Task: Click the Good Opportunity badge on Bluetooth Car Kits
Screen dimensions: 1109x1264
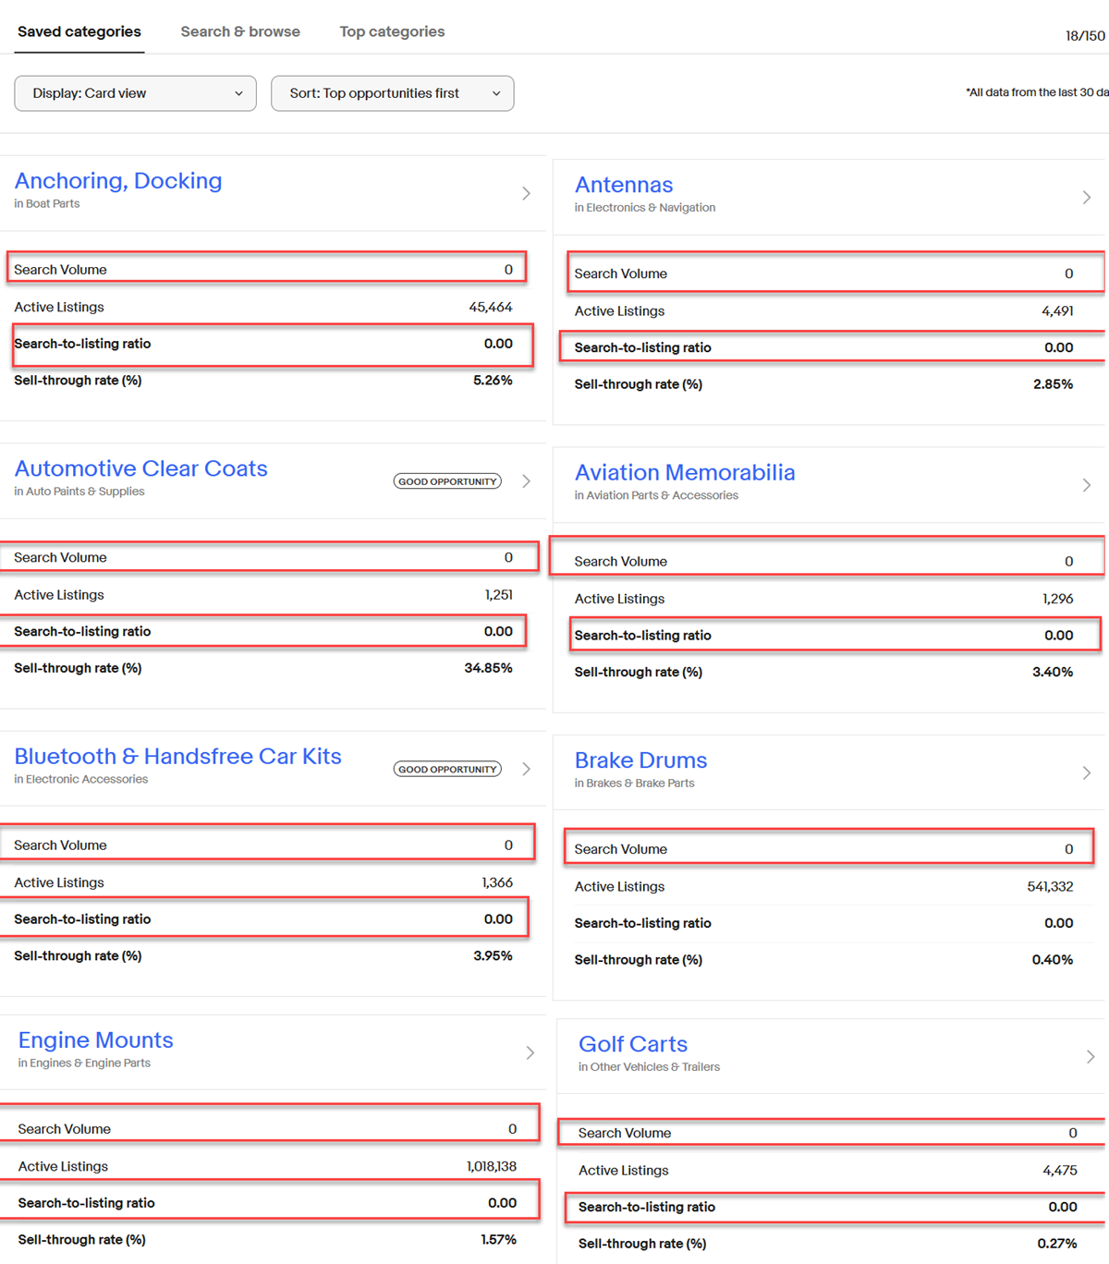Action: click(x=446, y=768)
